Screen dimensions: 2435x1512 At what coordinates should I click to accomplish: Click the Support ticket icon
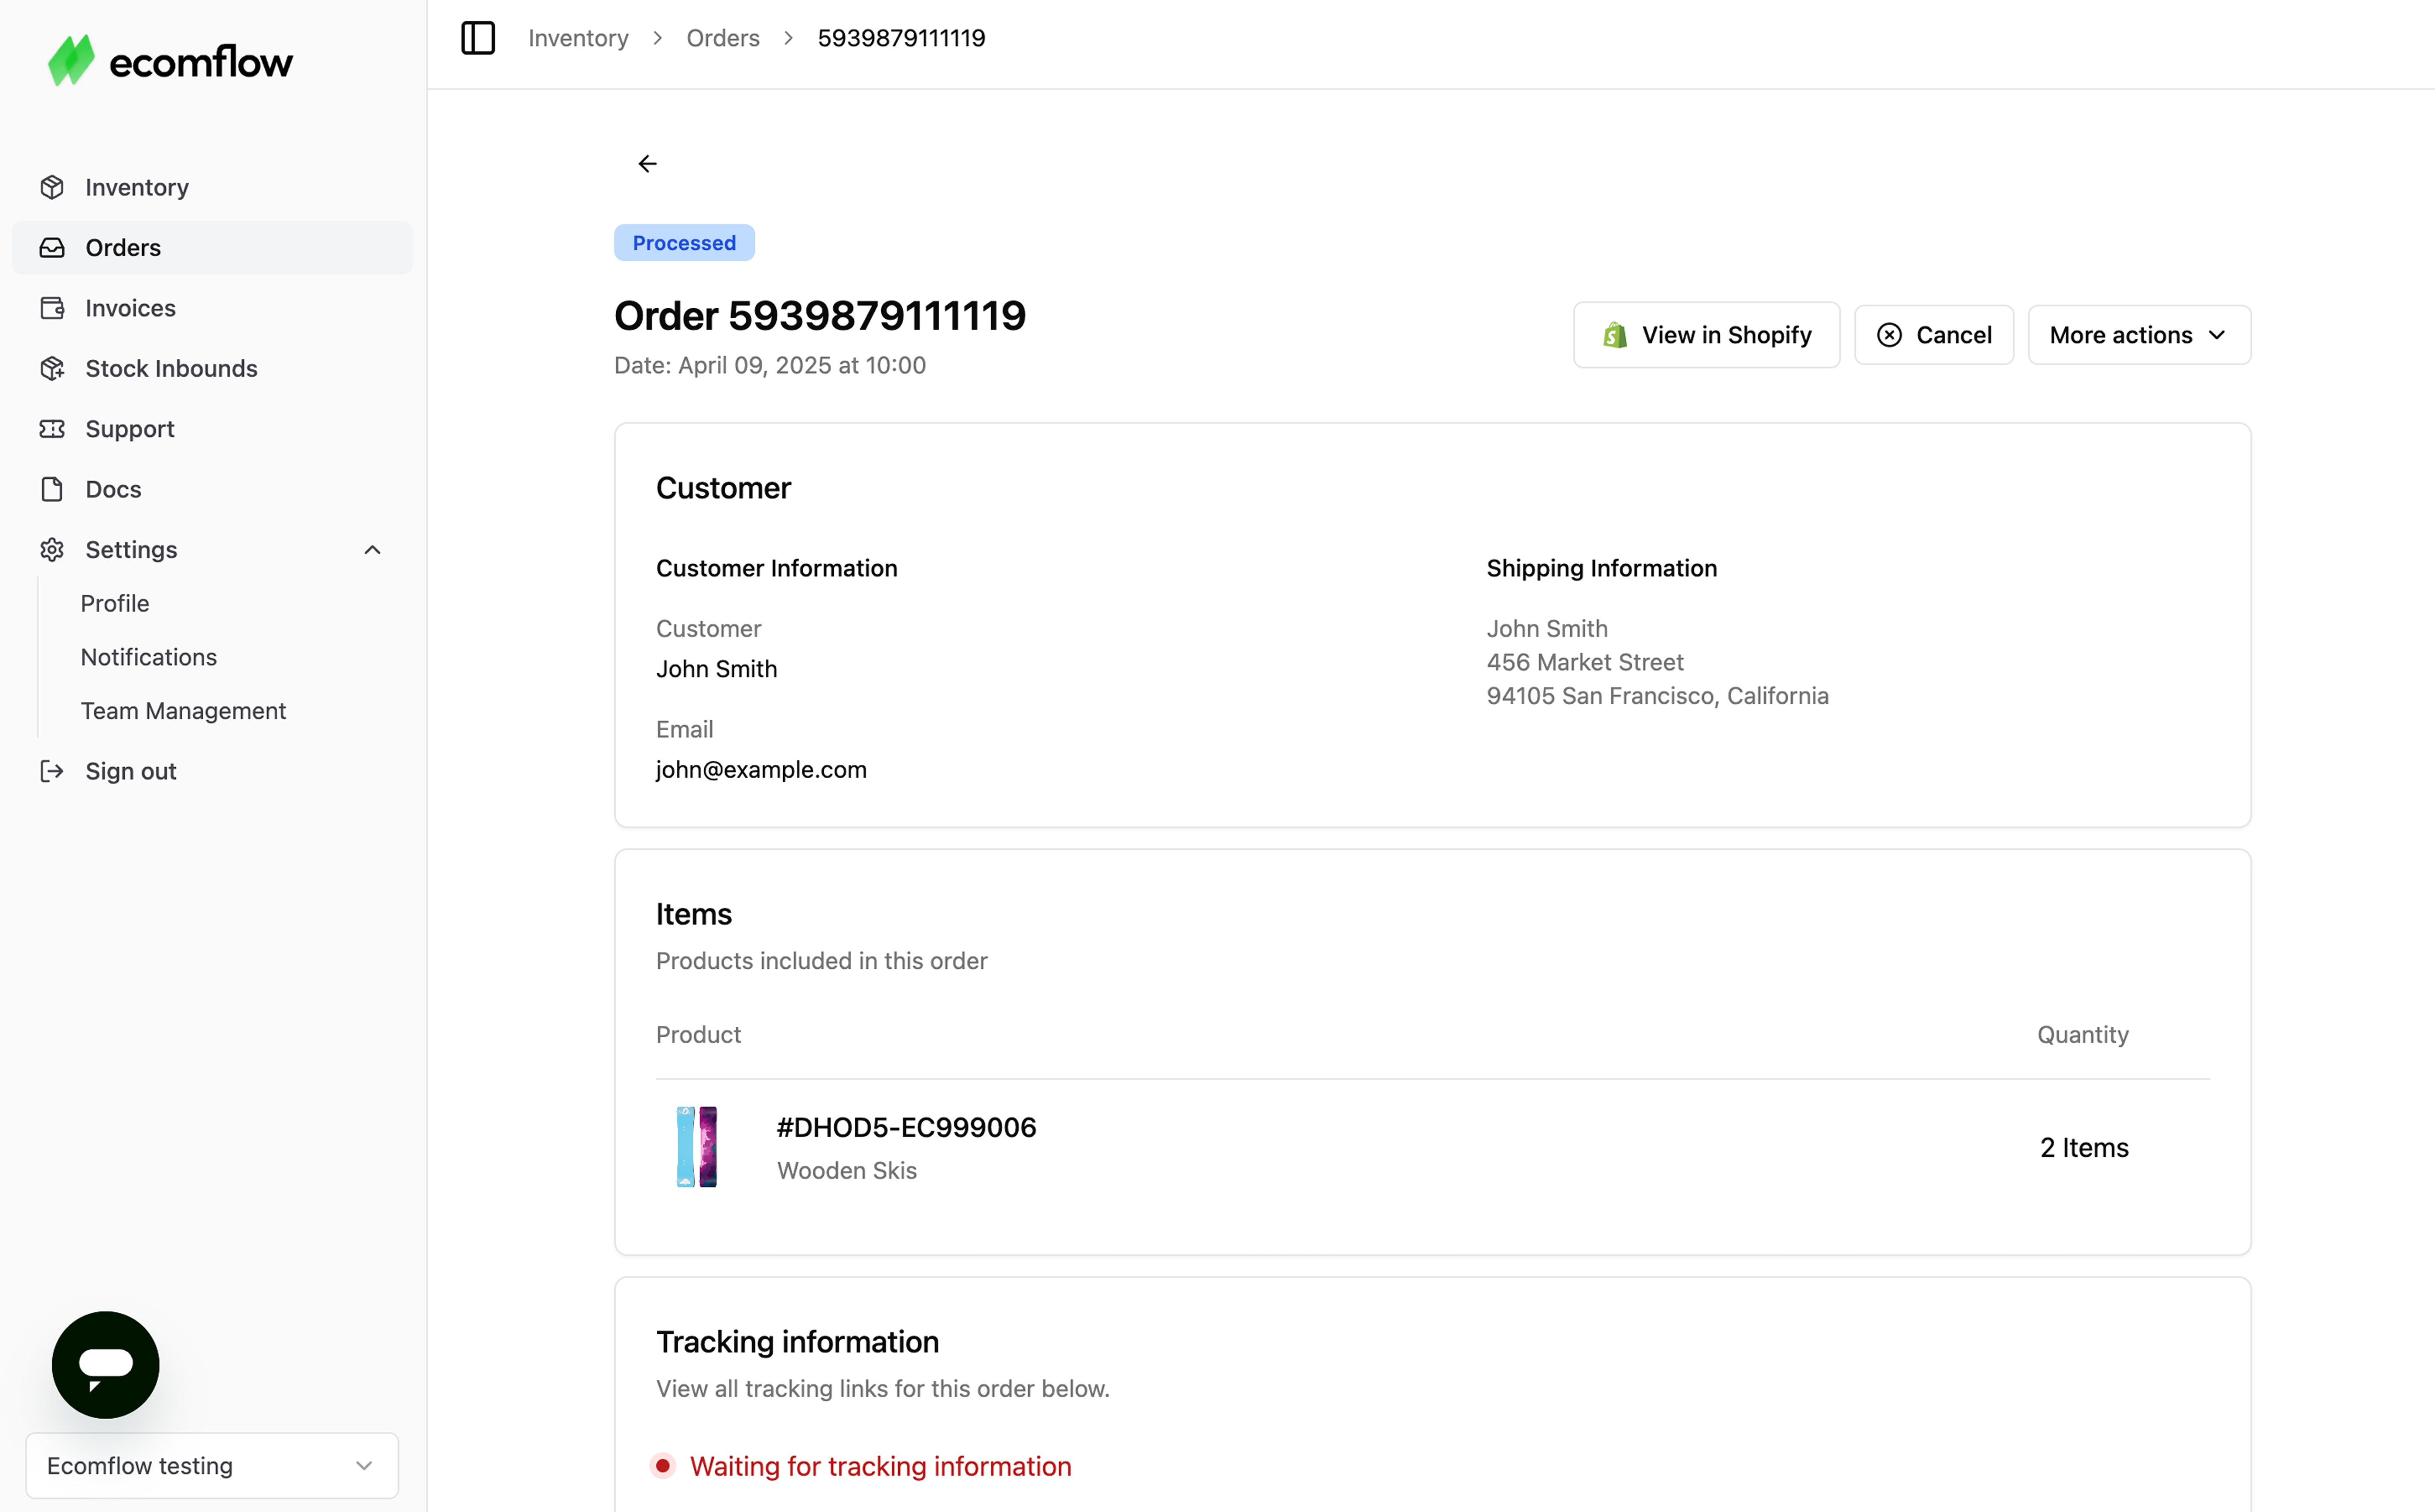click(52, 429)
